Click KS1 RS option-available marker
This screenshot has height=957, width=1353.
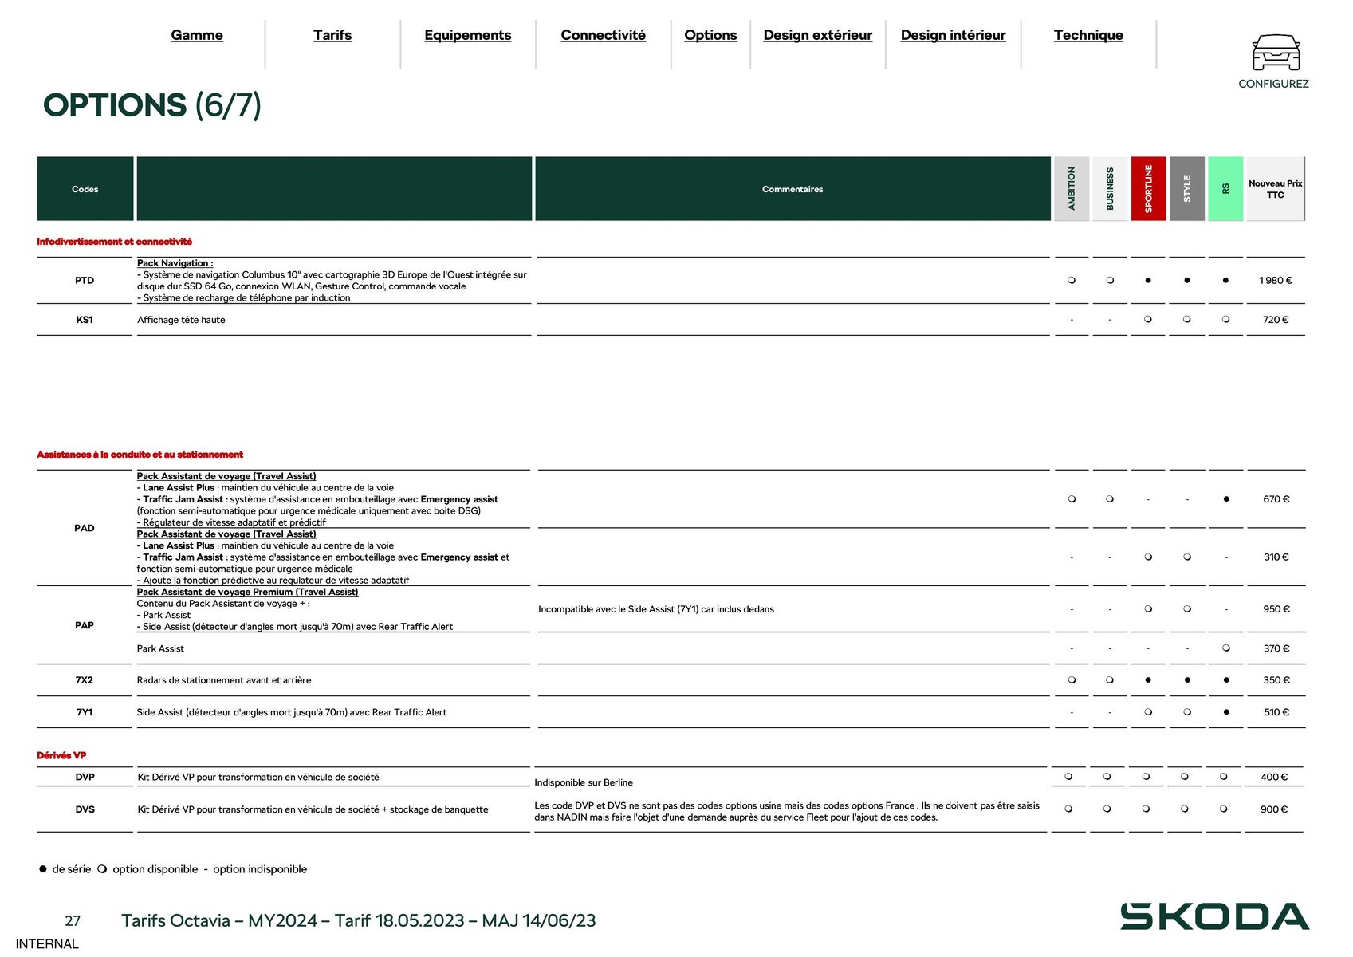(x=1225, y=320)
